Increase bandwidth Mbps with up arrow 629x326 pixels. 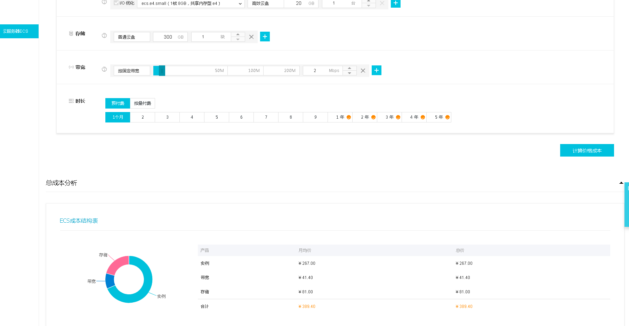(x=349, y=68)
